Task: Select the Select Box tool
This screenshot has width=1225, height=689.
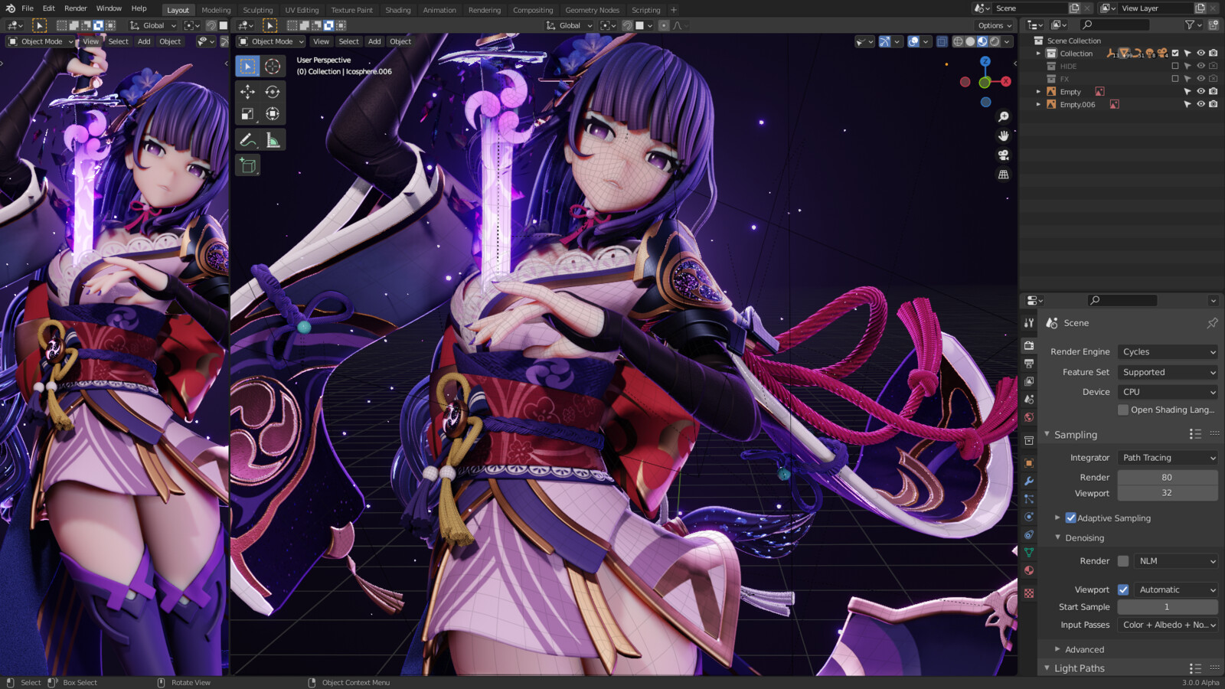Action: click(x=247, y=67)
